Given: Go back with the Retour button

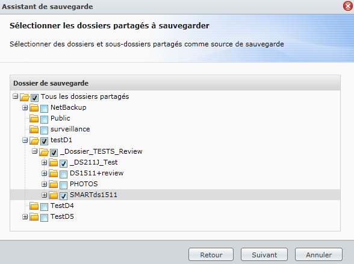Looking at the screenshot, I should pyautogui.click(x=211, y=255).
